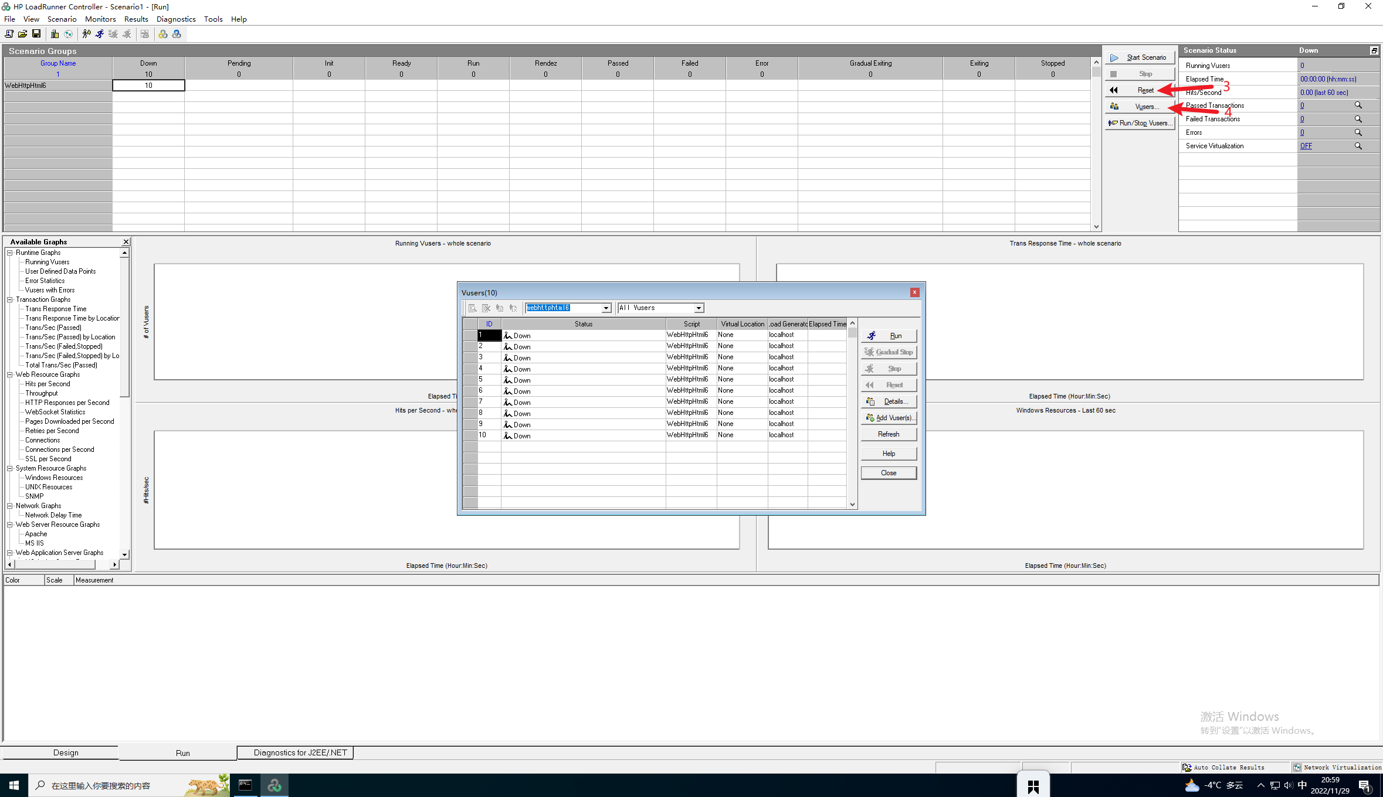
Task: Open the Monitors menu
Action: point(100,19)
